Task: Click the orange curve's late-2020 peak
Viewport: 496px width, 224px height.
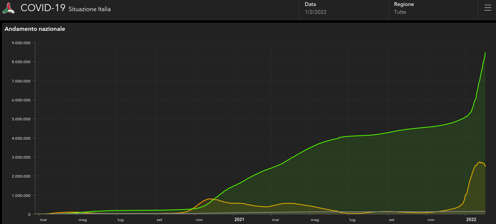Action: click(x=209, y=199)
